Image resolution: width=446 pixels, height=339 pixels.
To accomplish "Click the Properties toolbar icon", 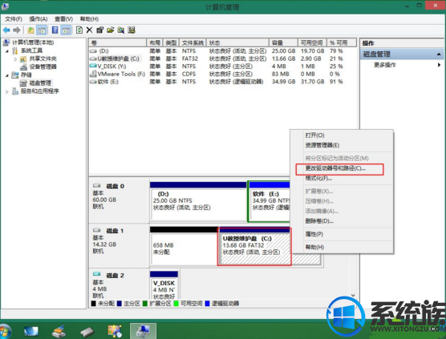I will tap(99, 30).
